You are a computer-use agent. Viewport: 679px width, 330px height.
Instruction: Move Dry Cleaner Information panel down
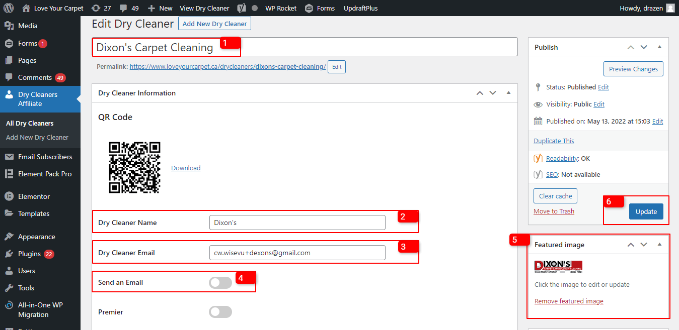[x=493, y=93]
